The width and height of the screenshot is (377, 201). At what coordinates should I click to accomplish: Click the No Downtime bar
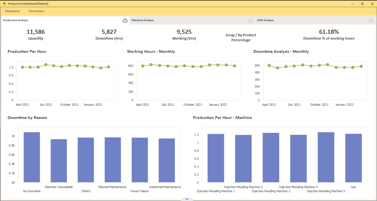(x=31, y=156)
